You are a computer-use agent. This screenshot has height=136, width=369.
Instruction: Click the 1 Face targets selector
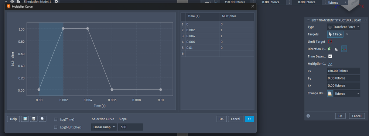335,34
